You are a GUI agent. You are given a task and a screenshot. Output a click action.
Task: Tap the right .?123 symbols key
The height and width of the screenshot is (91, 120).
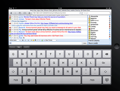92,80
